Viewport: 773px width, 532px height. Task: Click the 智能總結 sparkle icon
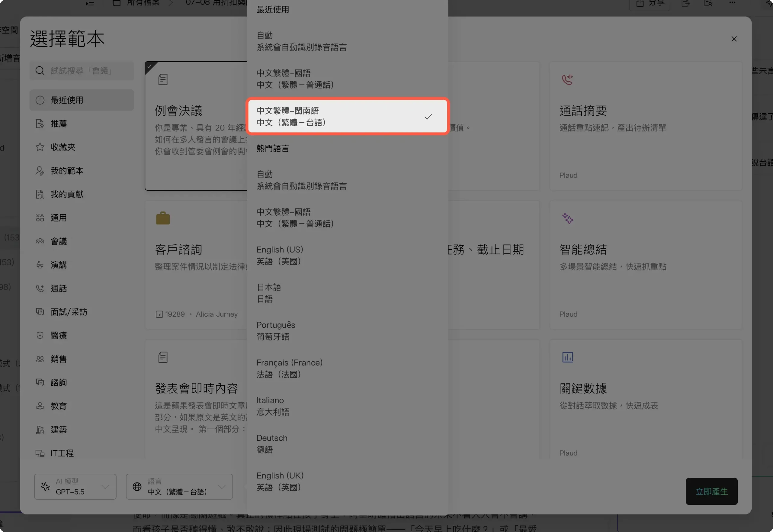567,219
